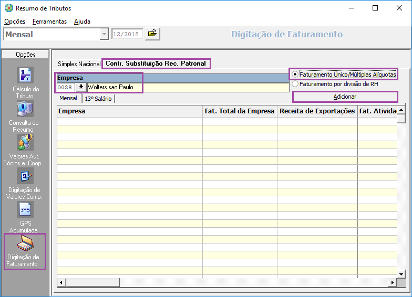Viewport: 412px width, 297px height.
Task: Minimize the Resumo de Tributos window
Action: pos(352,8)
